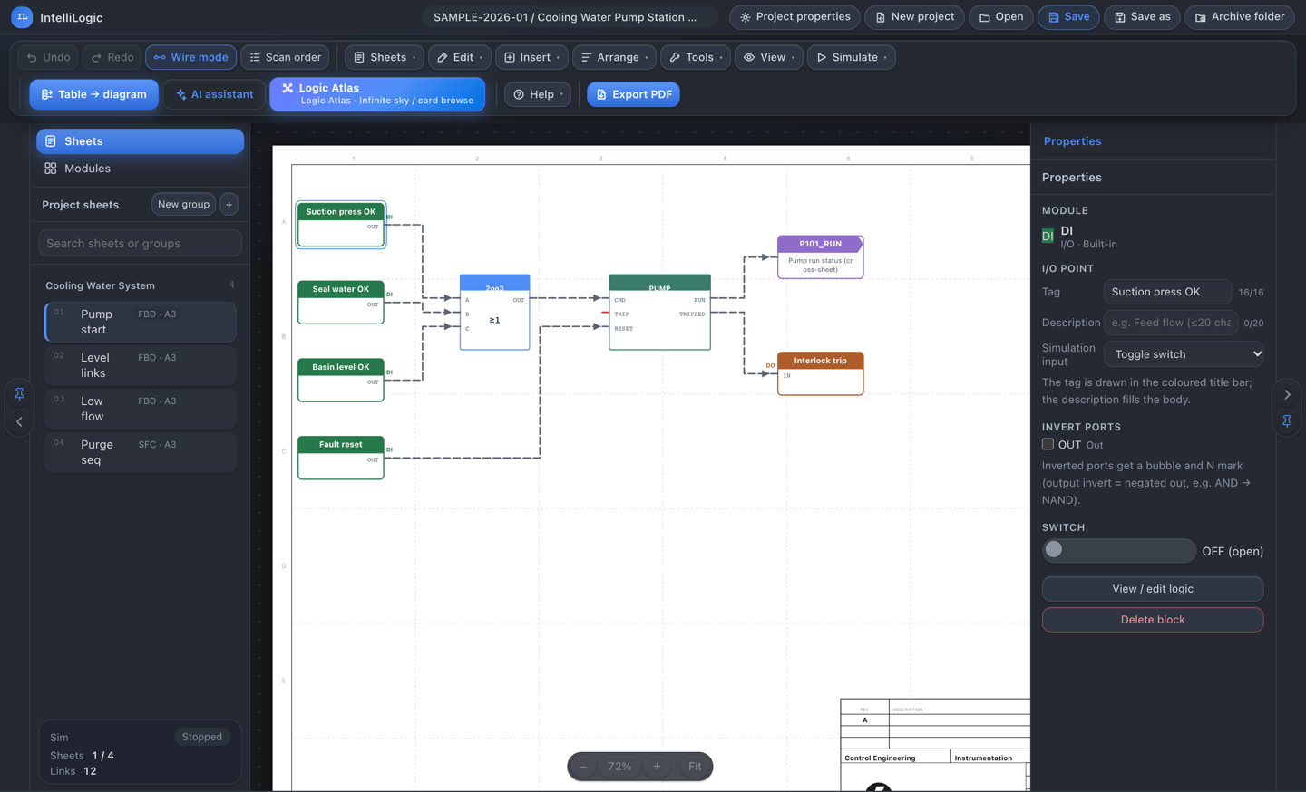Open the View menu
This screenshot has width=1306, height=792.
(768, 57)
